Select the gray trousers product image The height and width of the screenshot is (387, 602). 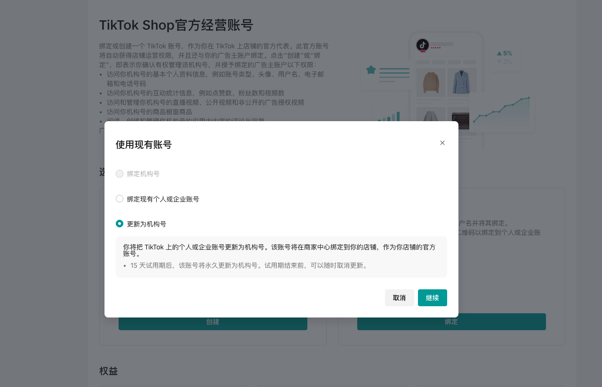(x=431, y=115)
